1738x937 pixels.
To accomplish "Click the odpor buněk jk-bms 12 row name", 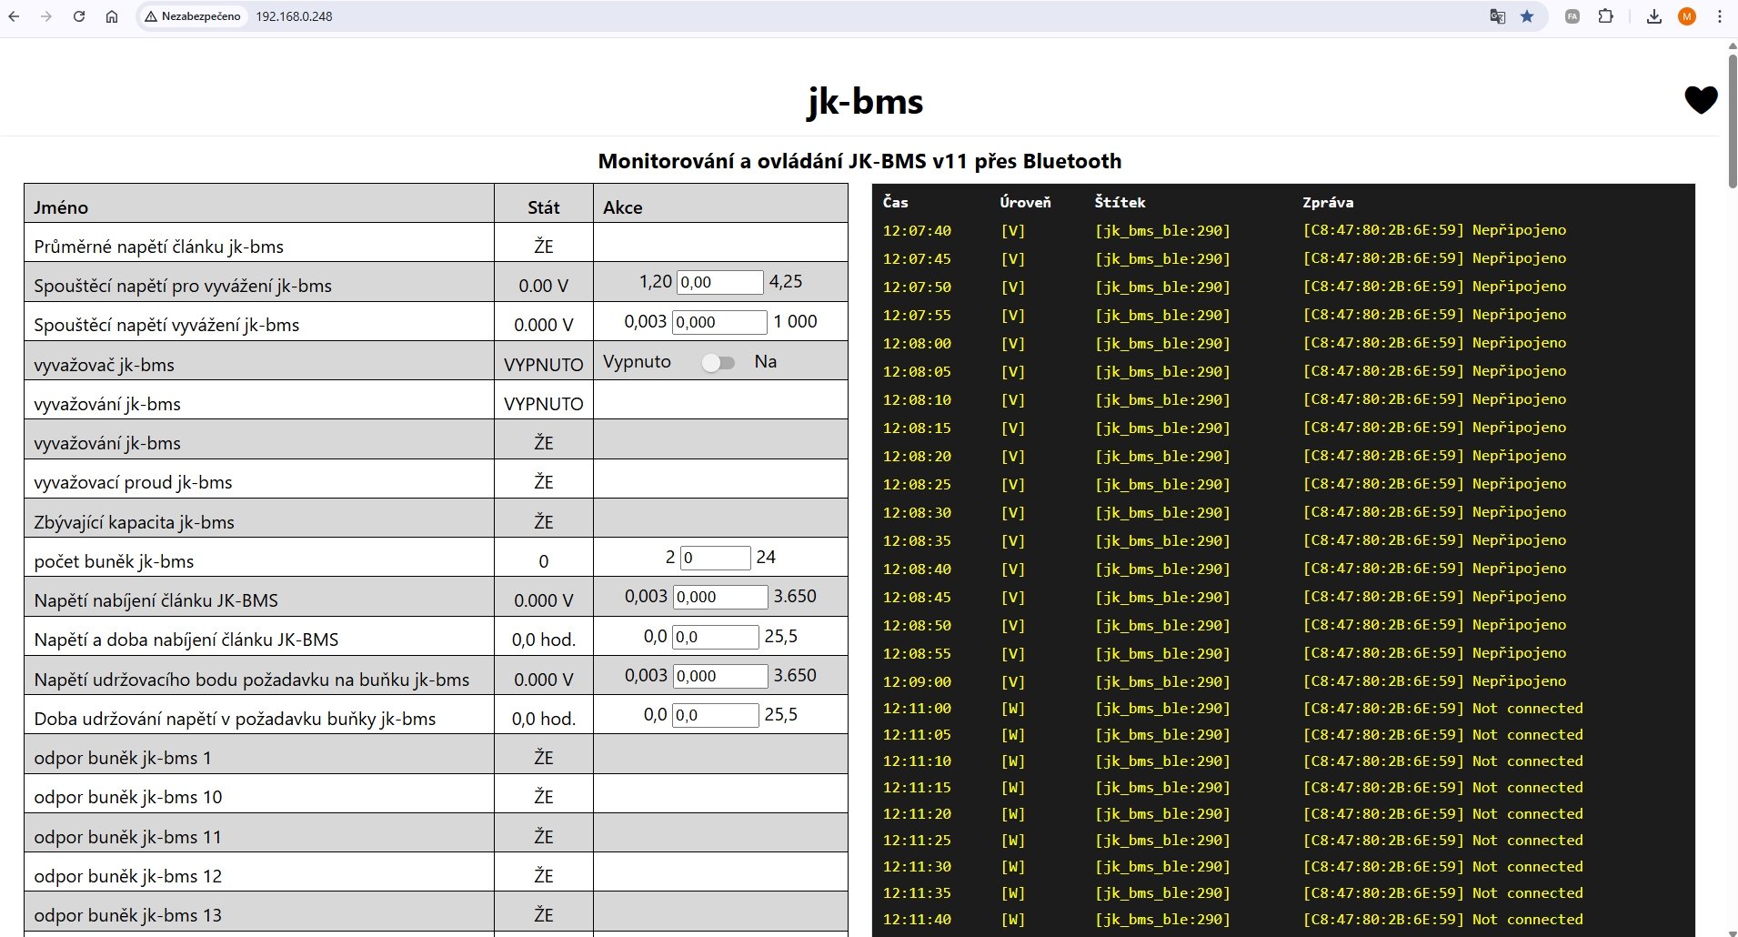I will click(x=128, y=876).
